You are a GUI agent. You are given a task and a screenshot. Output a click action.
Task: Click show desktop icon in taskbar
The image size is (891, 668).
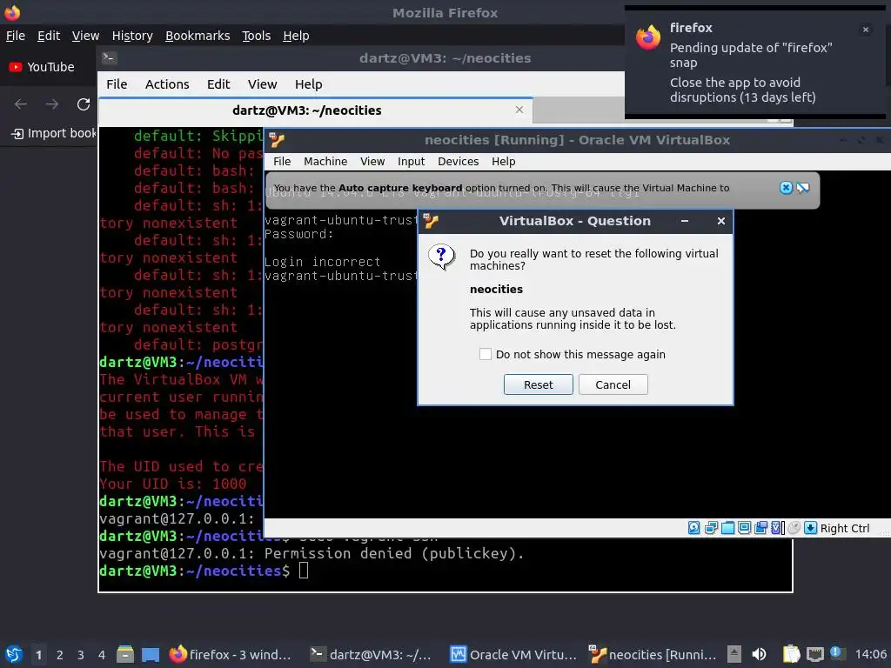click(x=151, y=654)
